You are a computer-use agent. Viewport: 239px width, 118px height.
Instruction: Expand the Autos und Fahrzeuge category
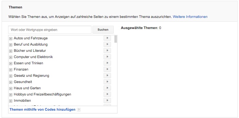point(11,39)
